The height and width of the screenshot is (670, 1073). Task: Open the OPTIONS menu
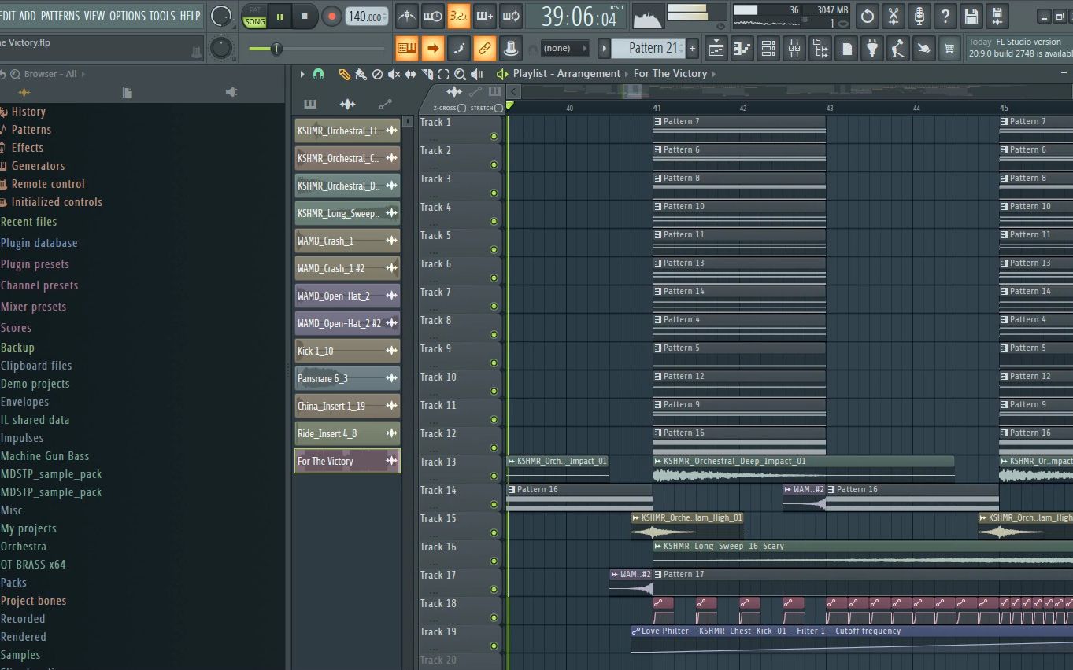128,16
